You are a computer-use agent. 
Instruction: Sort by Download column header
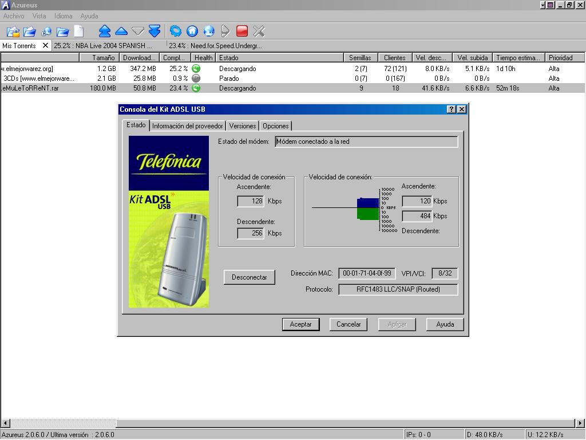pyautogui.click(x=140, y=58)
